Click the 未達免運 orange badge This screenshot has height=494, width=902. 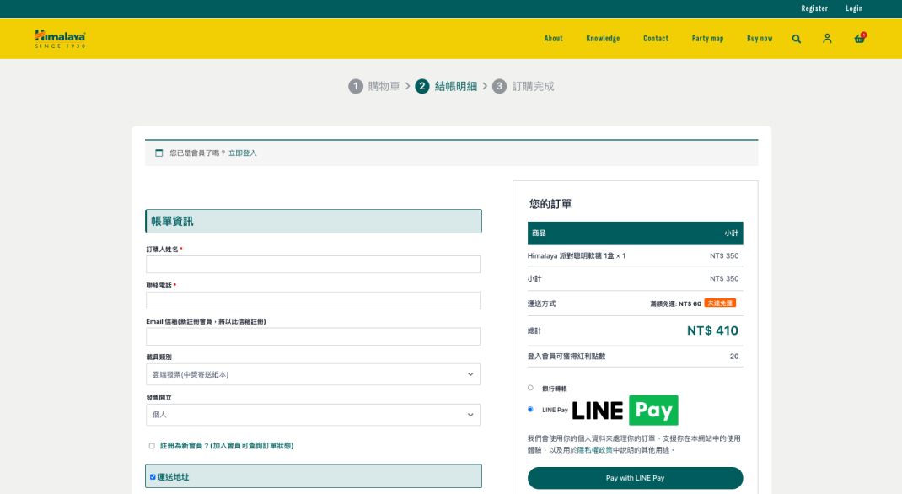click(x=720, y=303)
